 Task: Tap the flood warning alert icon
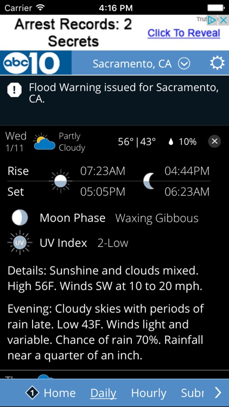14,90
